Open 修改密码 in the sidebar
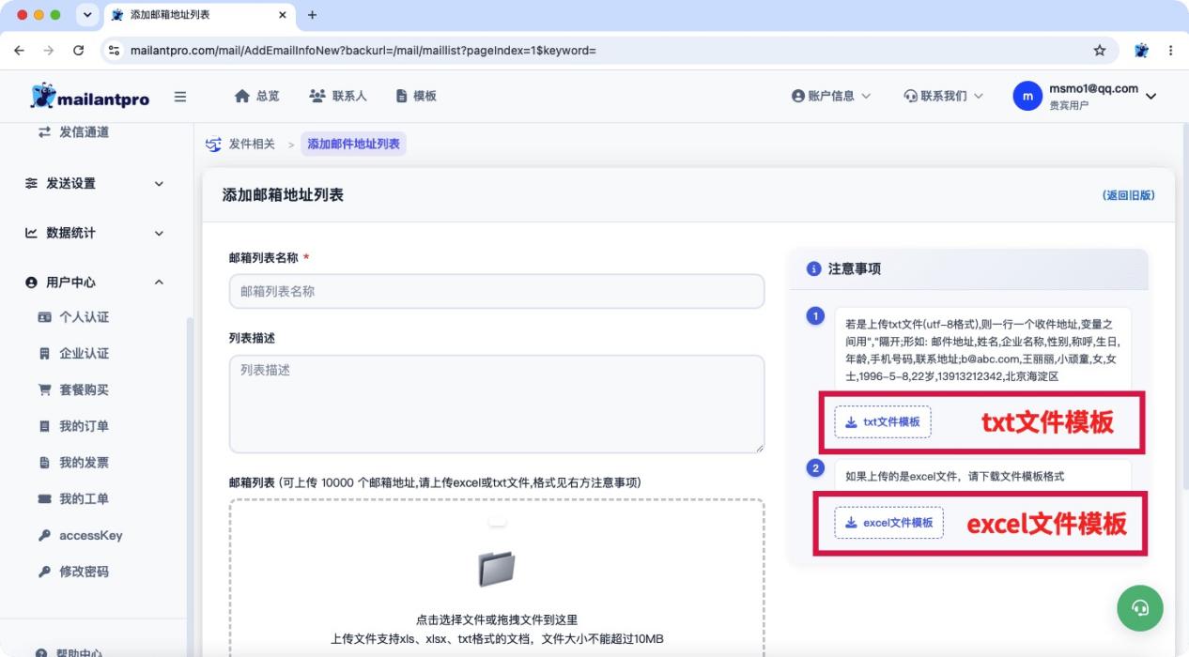 (x=84, y=572)
